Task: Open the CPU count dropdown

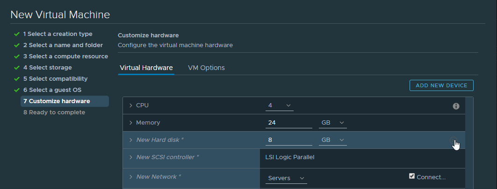Action: coord(280,106)
